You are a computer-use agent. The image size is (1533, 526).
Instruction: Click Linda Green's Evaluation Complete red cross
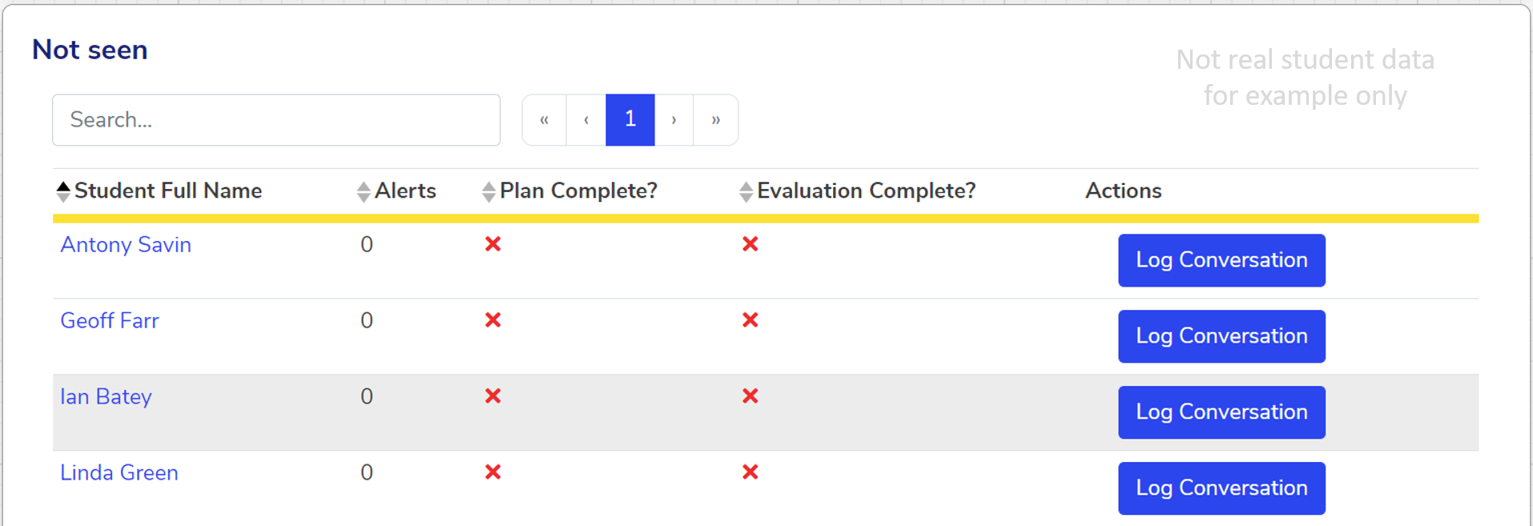coord(750,472)
